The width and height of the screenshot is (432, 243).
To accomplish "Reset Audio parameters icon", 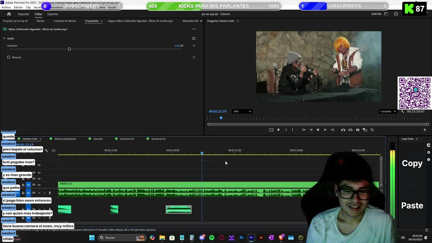I will click(194, 38).
